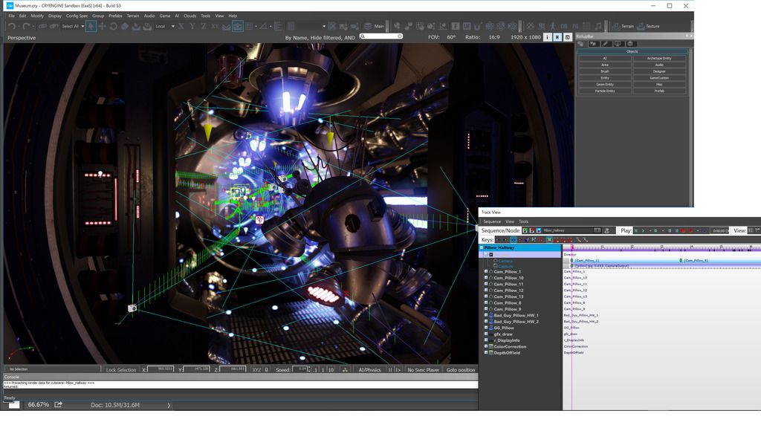Image resolution: width=761 pixels, height=428 pixels.
Task: Toggle Follow Terrain snapping icon
Action: (226, 26)
